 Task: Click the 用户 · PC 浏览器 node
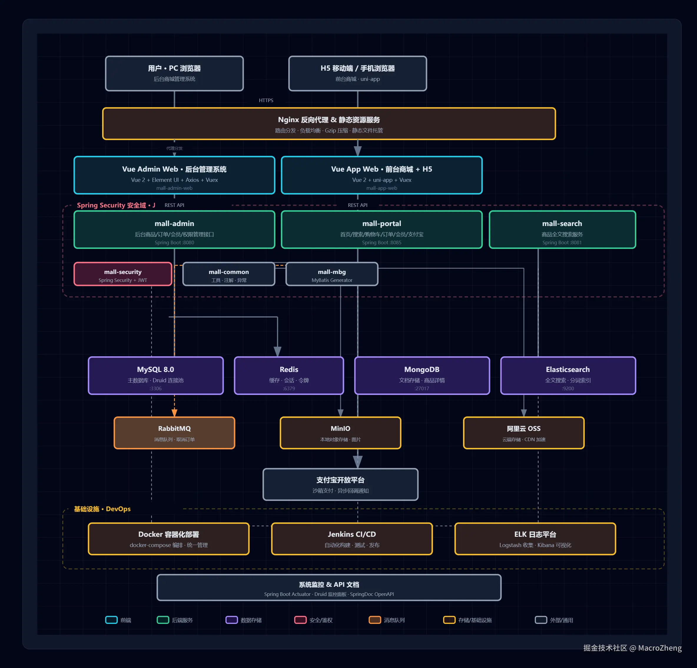(x=174, y=74)
